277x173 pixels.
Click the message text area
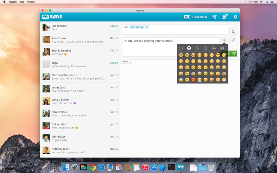coord(171,47)
